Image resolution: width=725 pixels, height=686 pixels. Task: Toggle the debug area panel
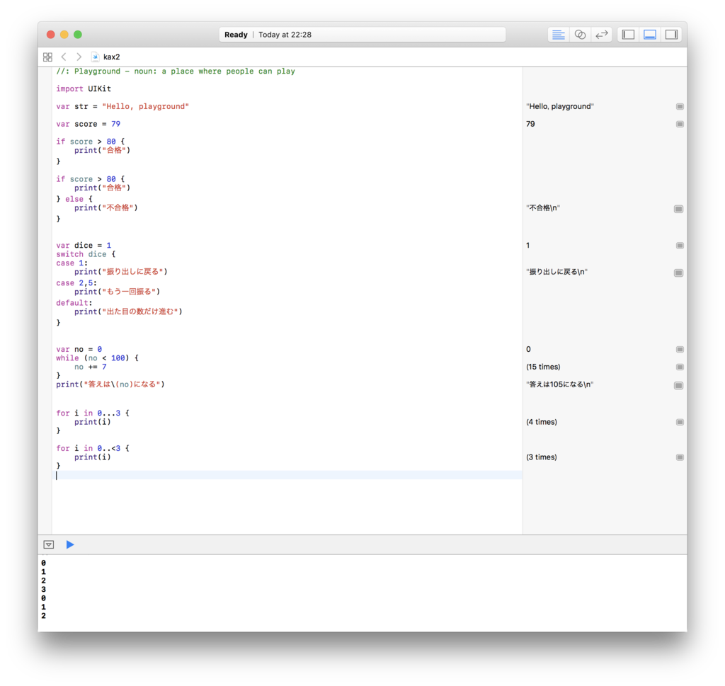pyautogui.click(x=650, y=35)
